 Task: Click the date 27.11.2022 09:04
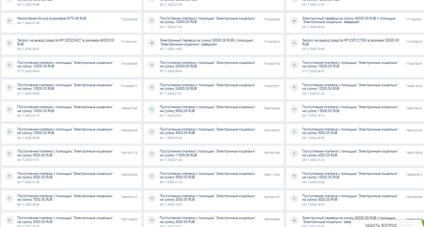(x=28, y=71)
